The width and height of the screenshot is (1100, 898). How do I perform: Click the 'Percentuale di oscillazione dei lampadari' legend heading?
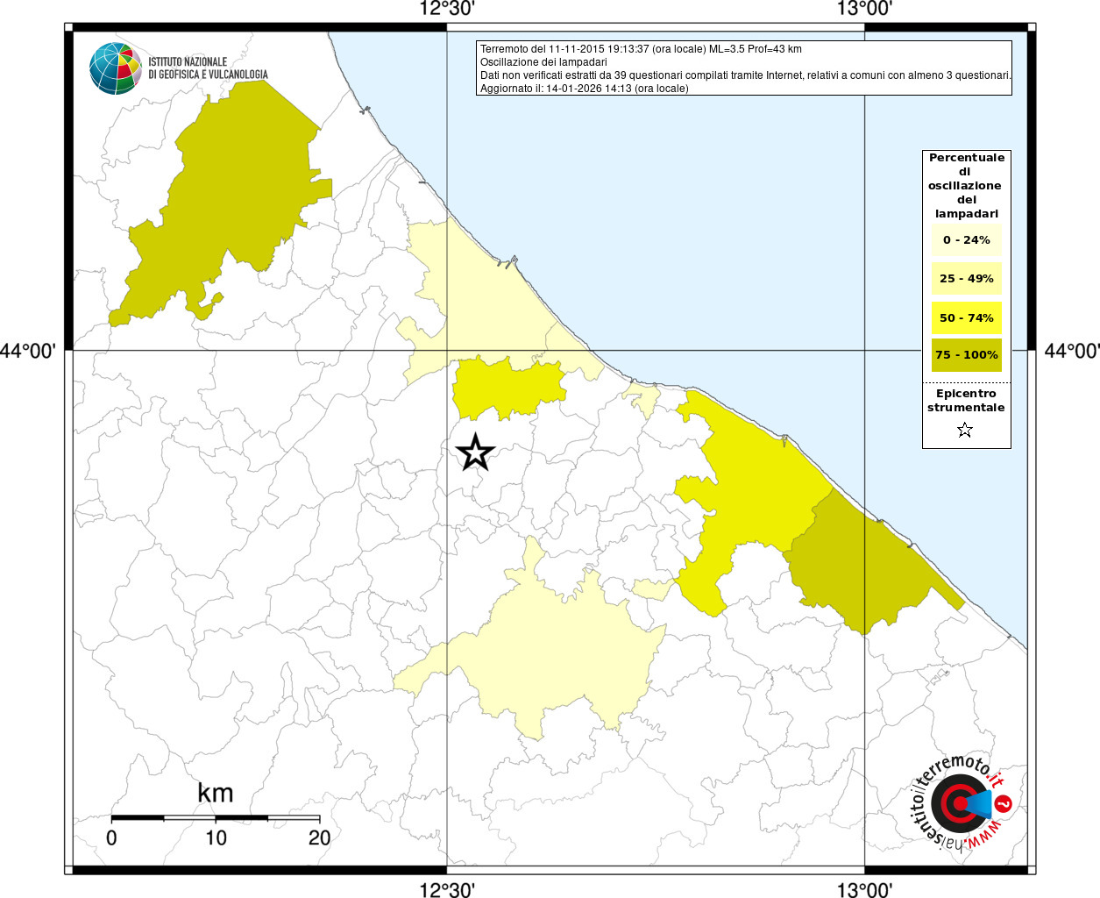pyautogui.click(x=966, y=185)
